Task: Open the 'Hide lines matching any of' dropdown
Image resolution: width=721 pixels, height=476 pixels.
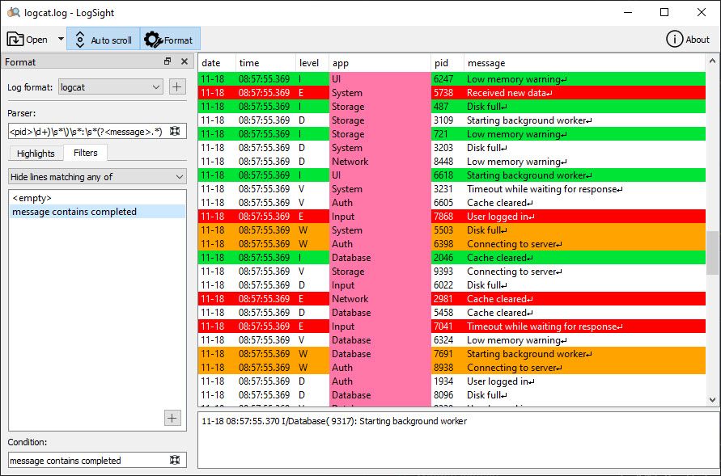Action: (x=97, y=176)
